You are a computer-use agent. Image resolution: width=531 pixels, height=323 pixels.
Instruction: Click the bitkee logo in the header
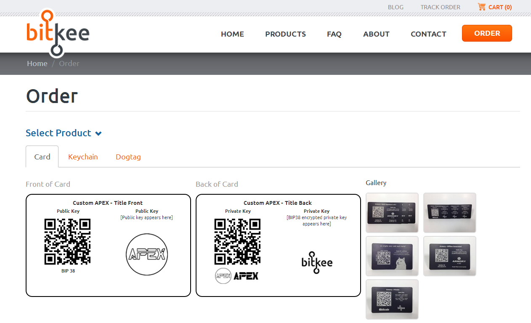[x=58, y=33]
